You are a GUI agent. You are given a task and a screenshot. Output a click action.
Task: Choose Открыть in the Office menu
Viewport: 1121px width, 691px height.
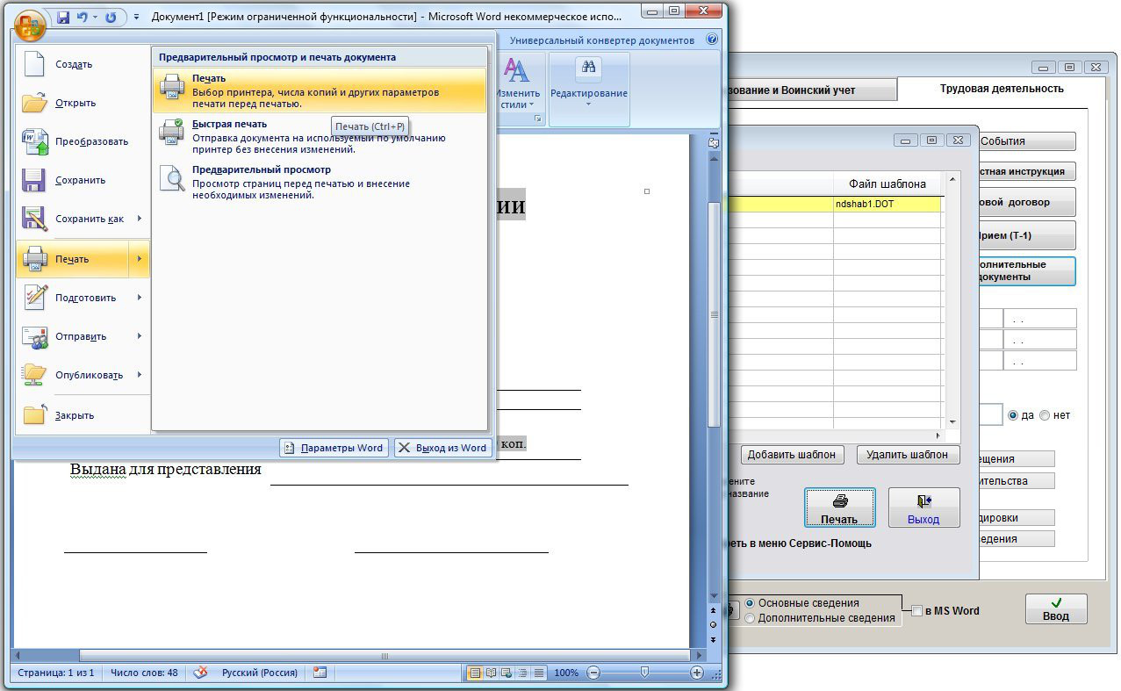[x=83, y=103]
